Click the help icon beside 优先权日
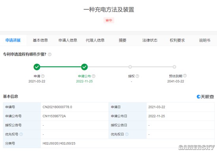The image size is (217, 152). point(127,134)
